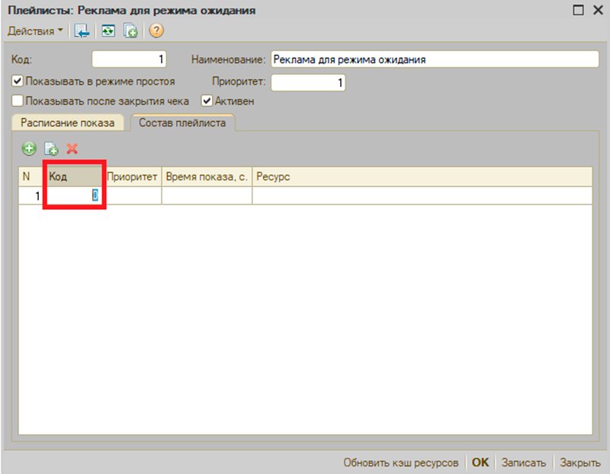Click the Закрыть button at the bottom
Screen dimensions: 610x474
coord(579,463)
